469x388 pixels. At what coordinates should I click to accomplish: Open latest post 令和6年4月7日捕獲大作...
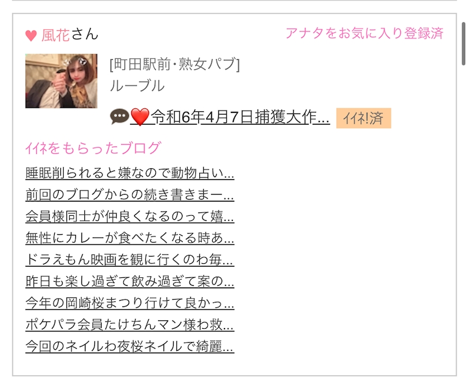click(x=240, y=117)
